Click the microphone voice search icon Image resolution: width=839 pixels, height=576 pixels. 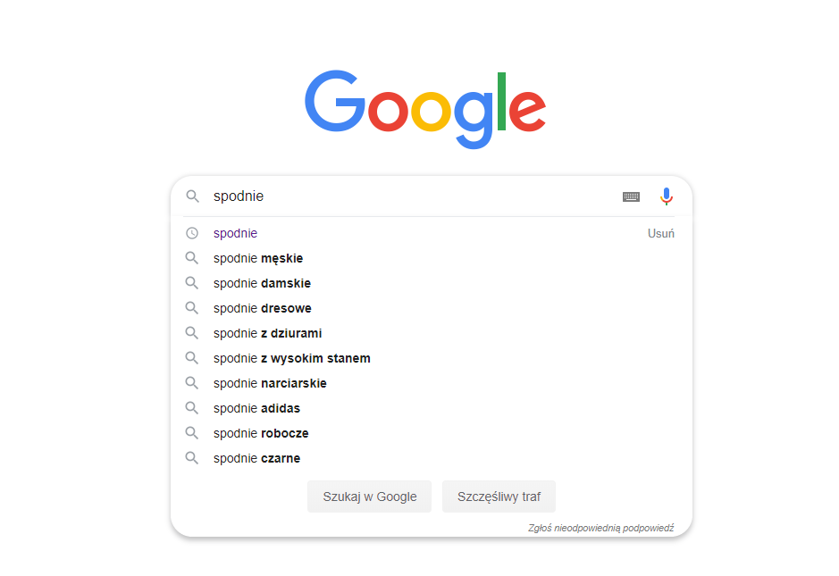coord(667,196)
